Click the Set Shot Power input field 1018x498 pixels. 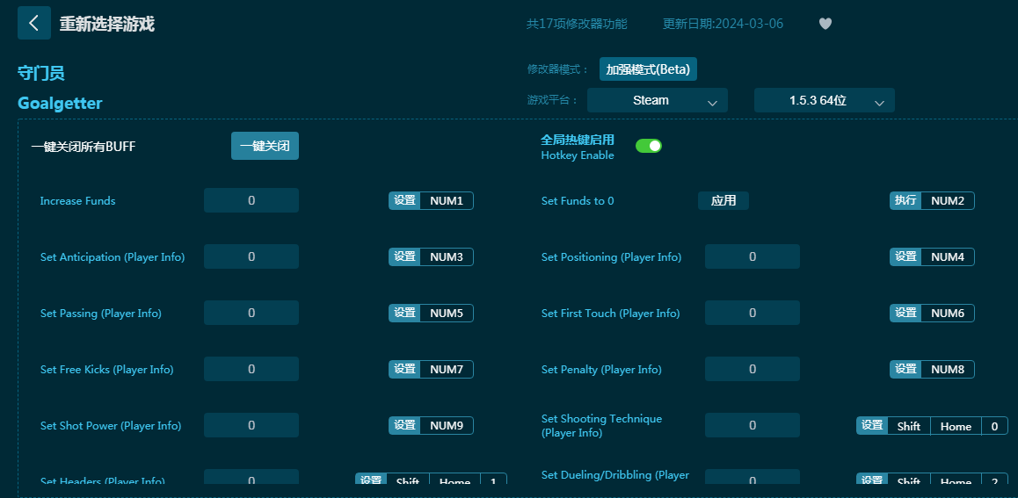(x=251, y=426)
